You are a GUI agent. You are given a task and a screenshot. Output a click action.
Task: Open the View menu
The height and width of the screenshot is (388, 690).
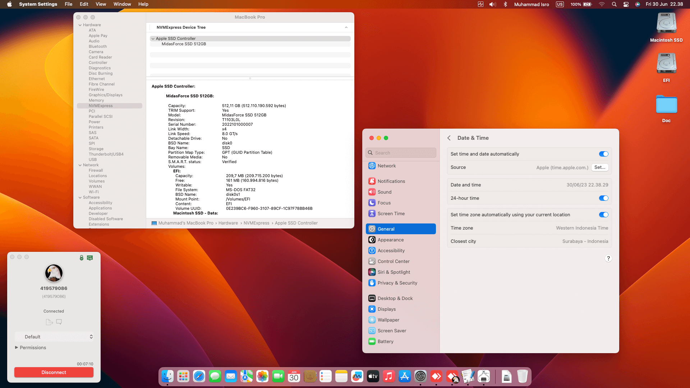point(101,4)
